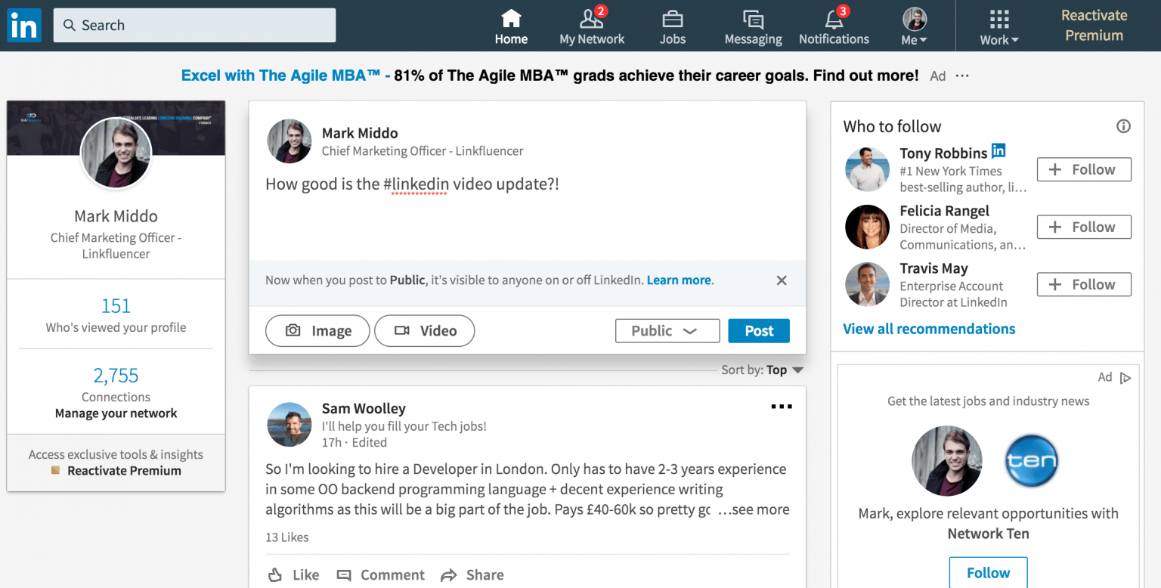
Task: Attach a Video to your post
Action: tap(424, 330)
